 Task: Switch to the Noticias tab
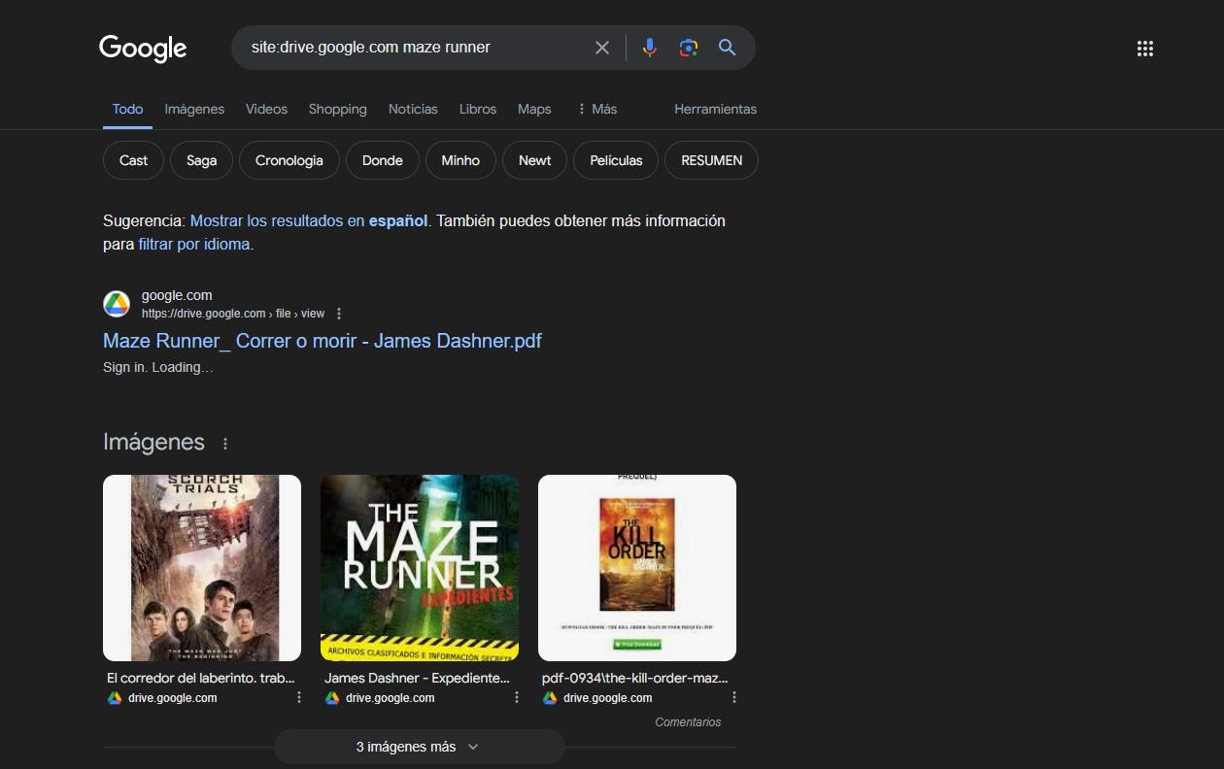[413, 109]
